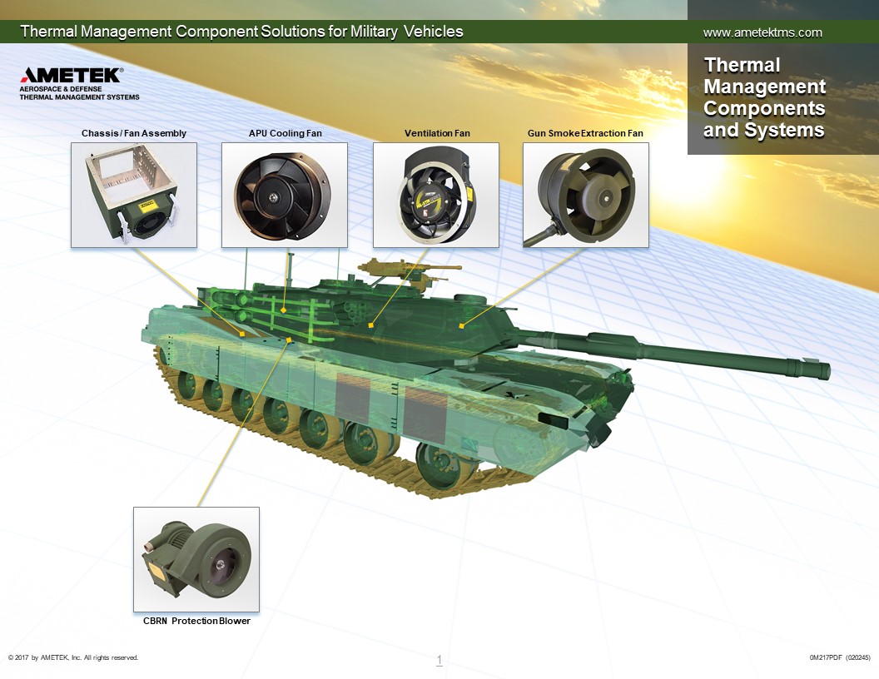Click the header title about Military Vehicles

(241, 32)
